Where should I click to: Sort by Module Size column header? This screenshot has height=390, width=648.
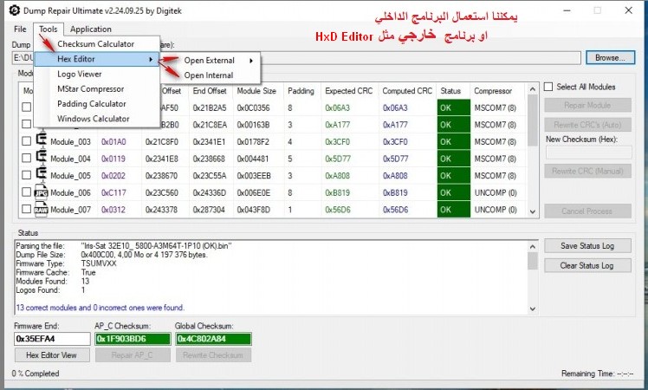256,91
